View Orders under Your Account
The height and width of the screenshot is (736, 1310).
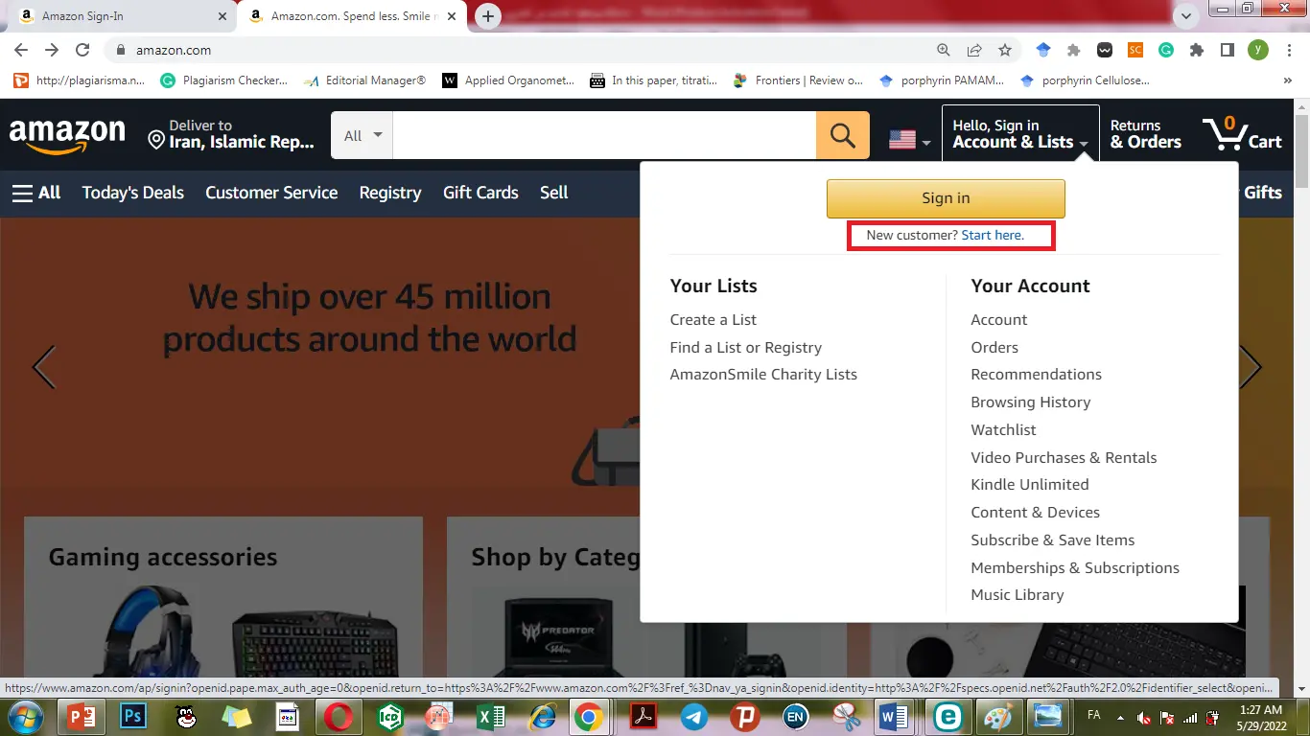point(994,348)
